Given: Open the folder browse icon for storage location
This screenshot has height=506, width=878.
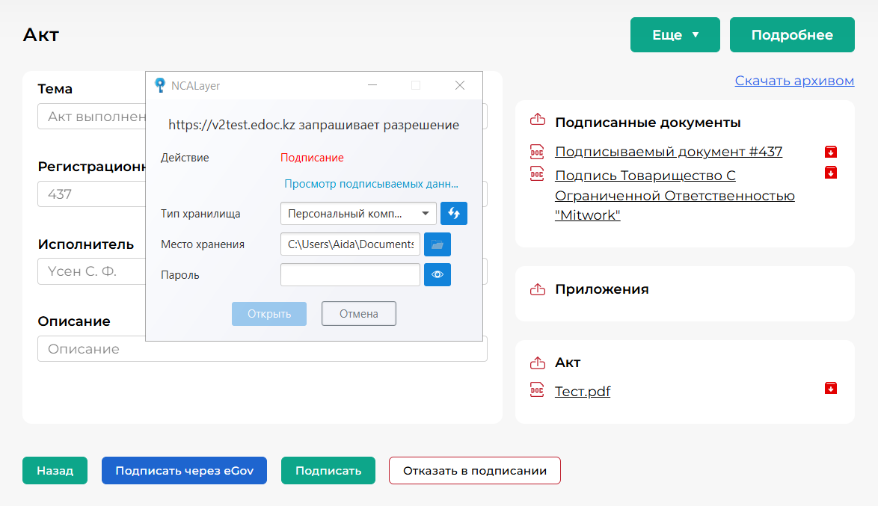Looking at the screenshot, I should click(437, 244).
